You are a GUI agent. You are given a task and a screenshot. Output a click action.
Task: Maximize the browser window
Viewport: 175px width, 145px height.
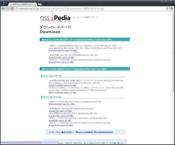166,1
